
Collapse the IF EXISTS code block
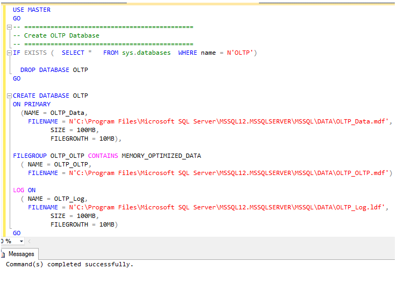(9, 53)
